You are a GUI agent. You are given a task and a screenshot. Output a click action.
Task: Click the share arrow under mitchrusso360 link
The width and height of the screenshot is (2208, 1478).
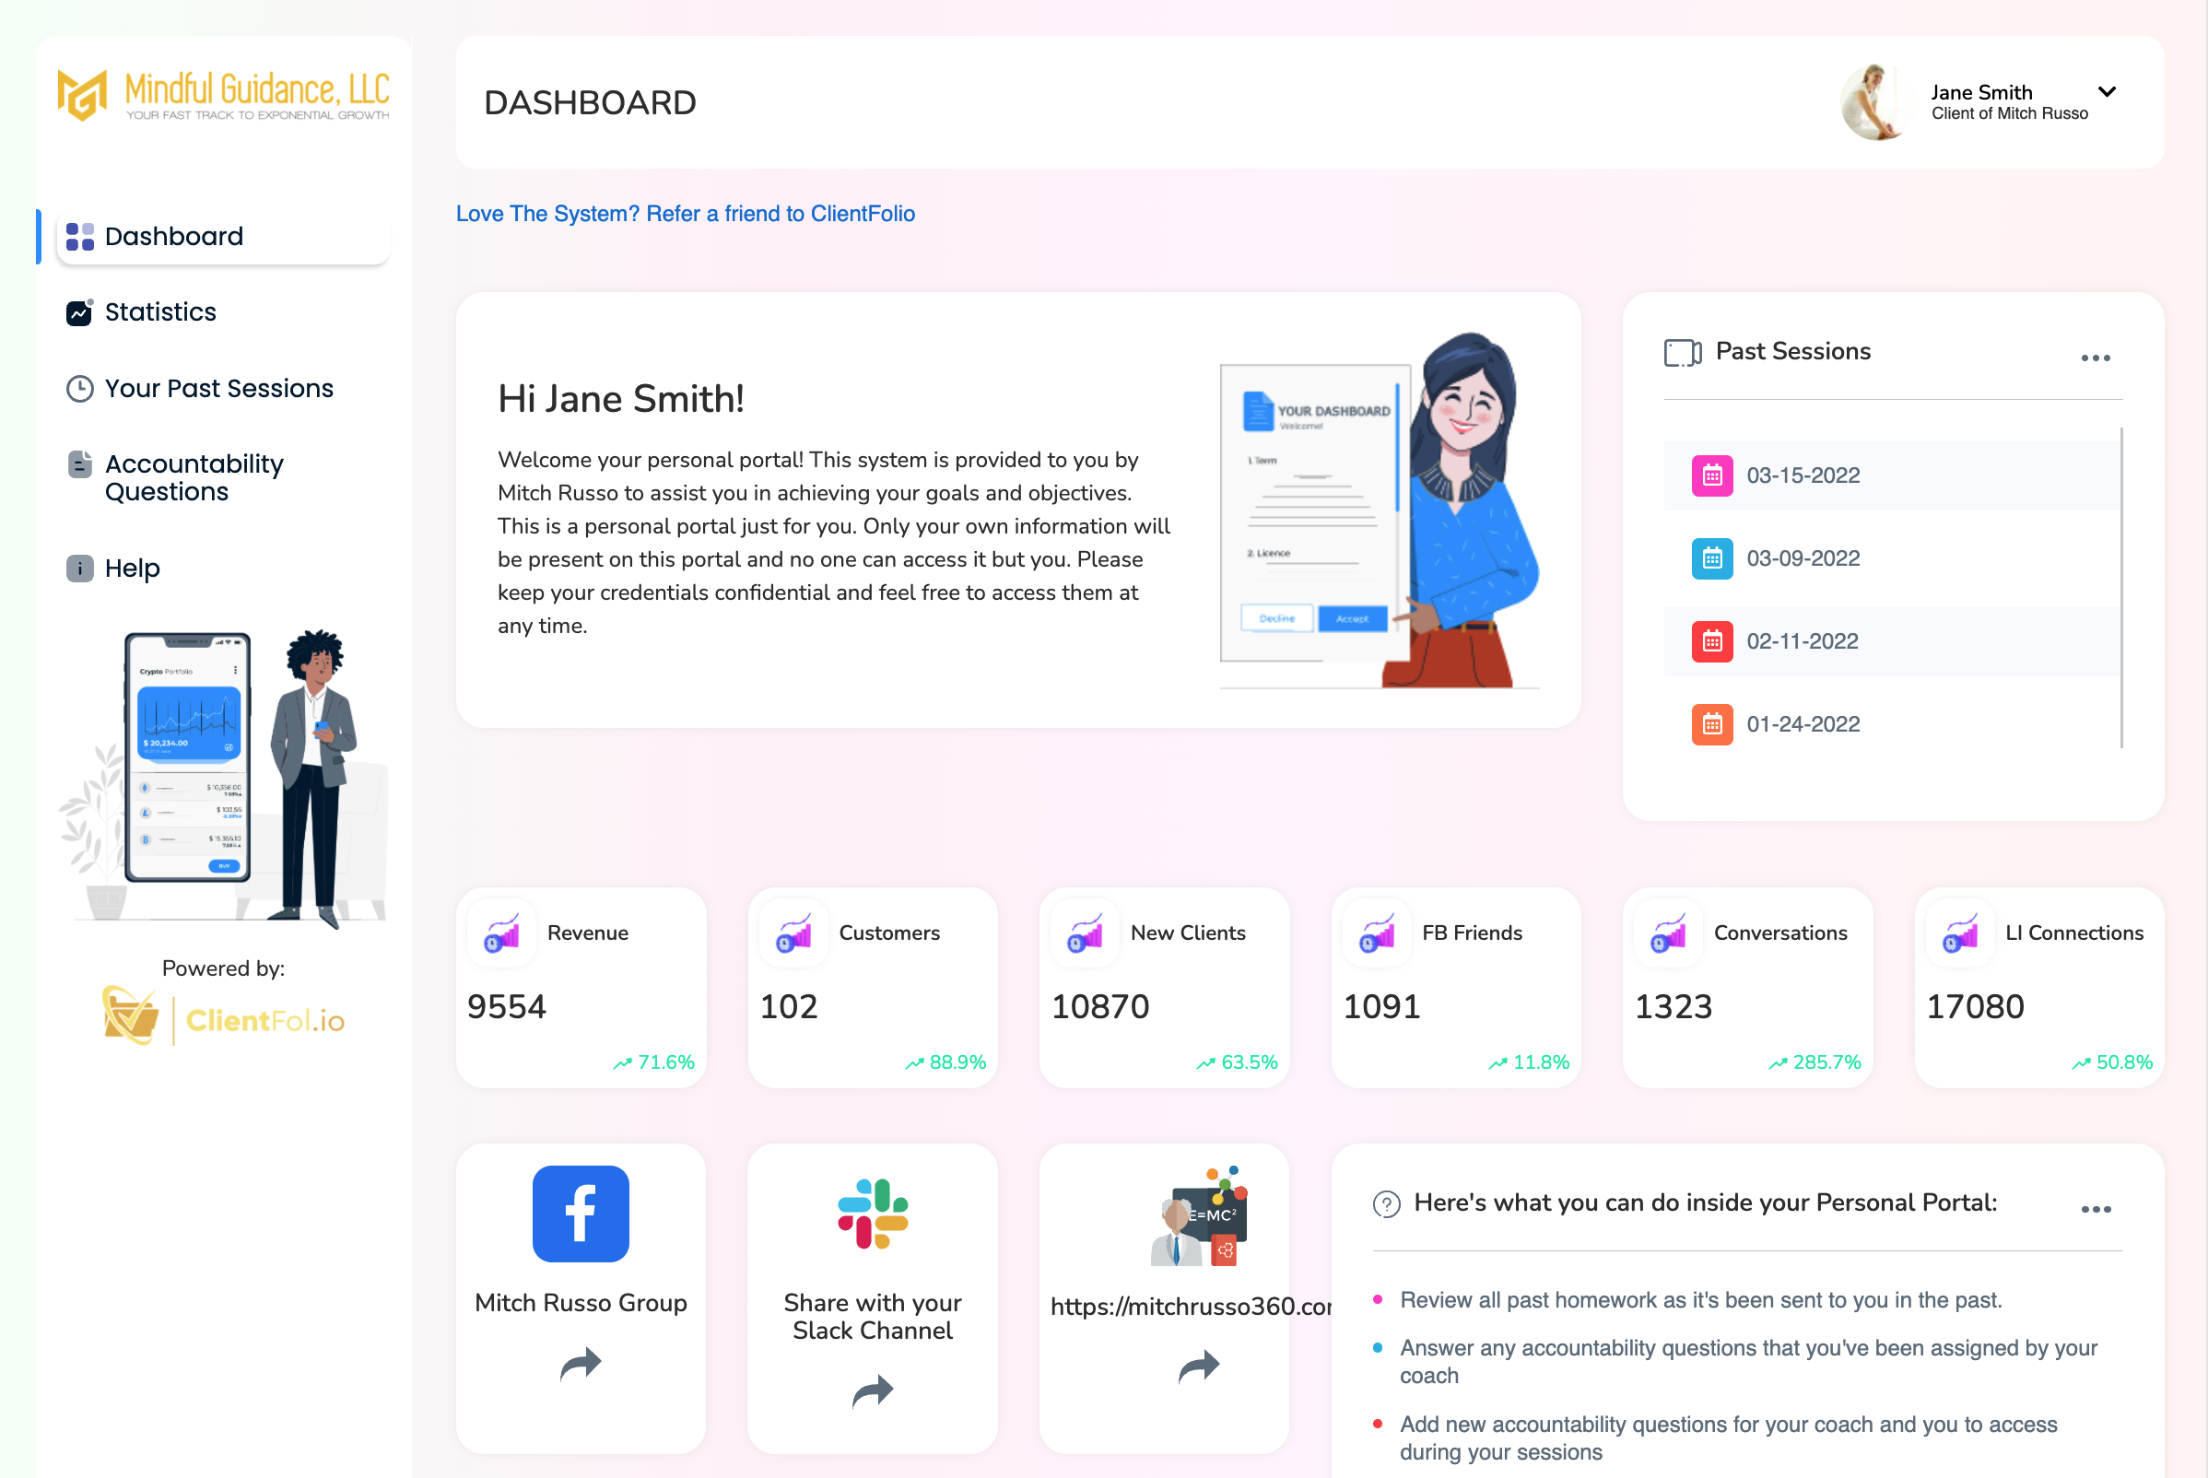pyautogui.click(x=1198, y=1365)
